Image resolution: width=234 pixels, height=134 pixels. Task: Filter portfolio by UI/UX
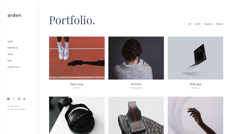(198, 24)
